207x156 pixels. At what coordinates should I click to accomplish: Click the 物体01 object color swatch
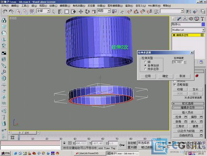point(203,24)
